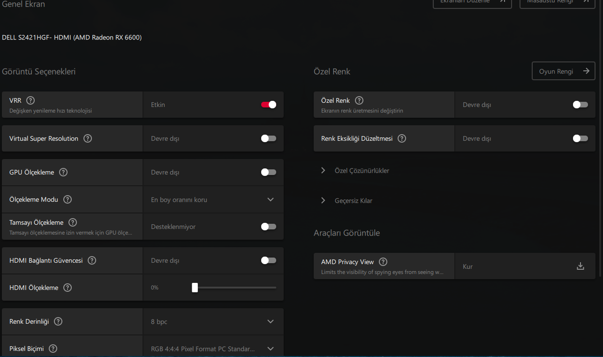Click the help icon next to VRR
The width and height of the screenshot is (603, 357).
(30, 100)
